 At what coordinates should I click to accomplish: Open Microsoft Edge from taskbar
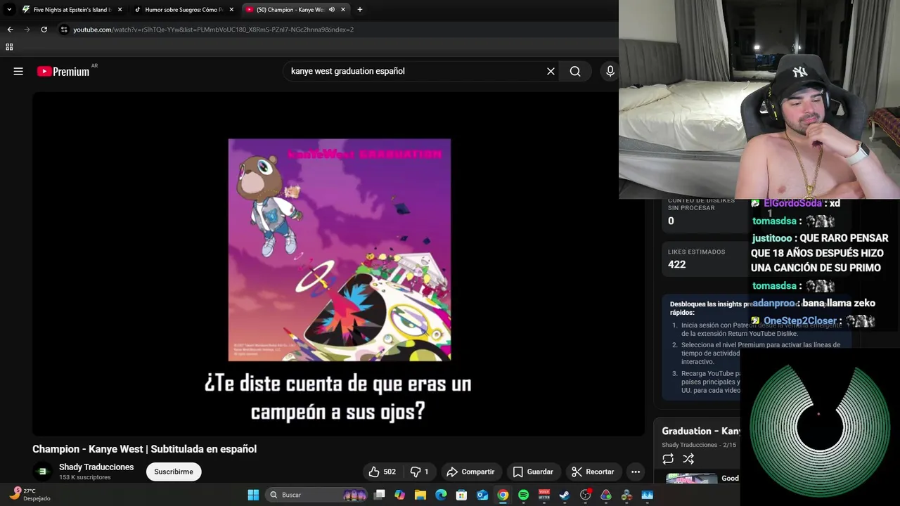(x=441, y=495)
